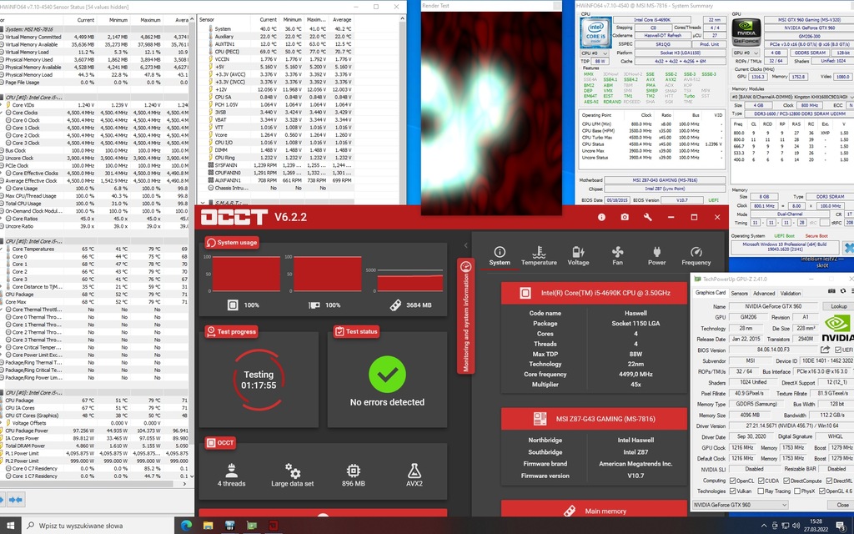This screenshot has width=854, height=534.
Task: Click the Testing progress circle
Action: click(259, 380)
